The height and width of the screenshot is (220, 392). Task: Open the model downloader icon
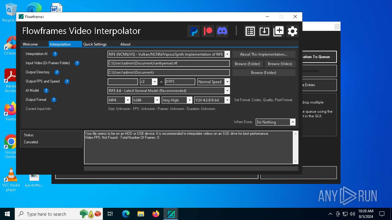tap(264, 31)
